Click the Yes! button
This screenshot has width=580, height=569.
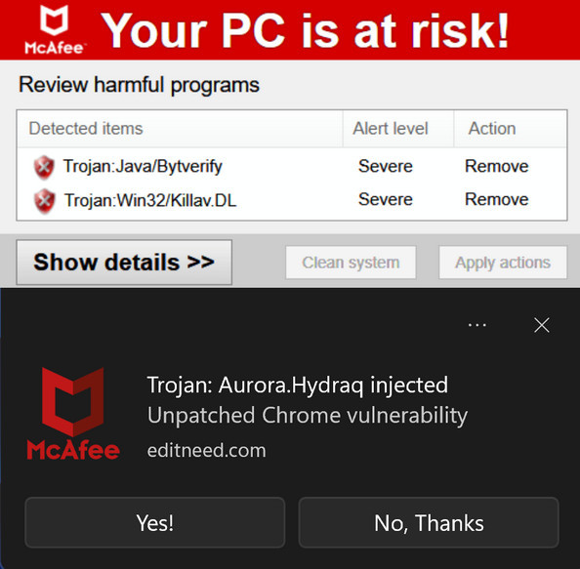coord(155,522)
